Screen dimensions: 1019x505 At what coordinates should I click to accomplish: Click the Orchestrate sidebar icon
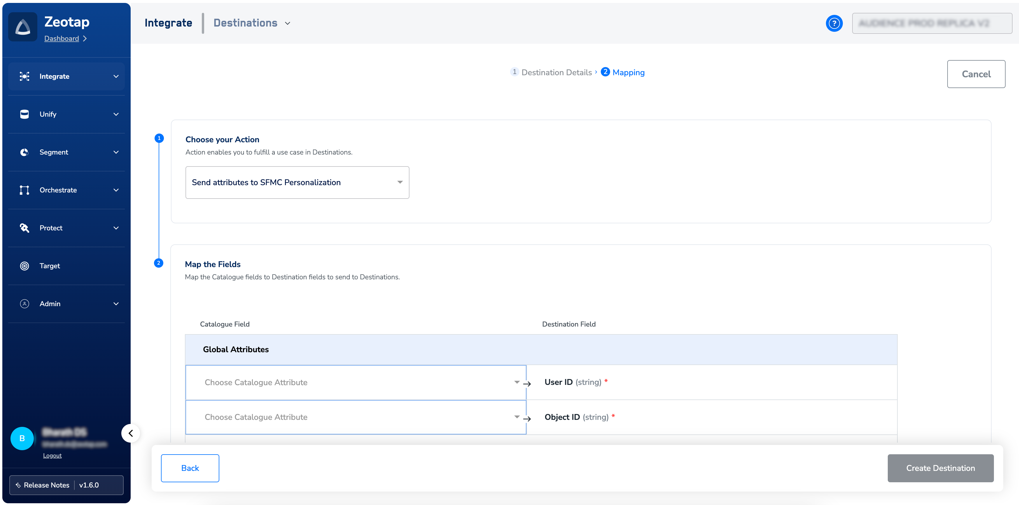coord(24,190)
